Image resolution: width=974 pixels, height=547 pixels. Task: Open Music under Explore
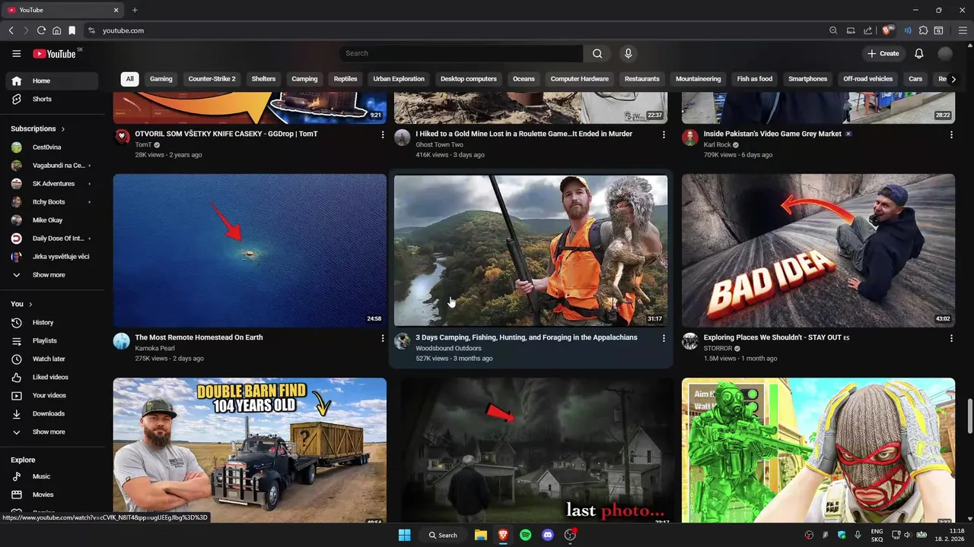tap(52, 476)
